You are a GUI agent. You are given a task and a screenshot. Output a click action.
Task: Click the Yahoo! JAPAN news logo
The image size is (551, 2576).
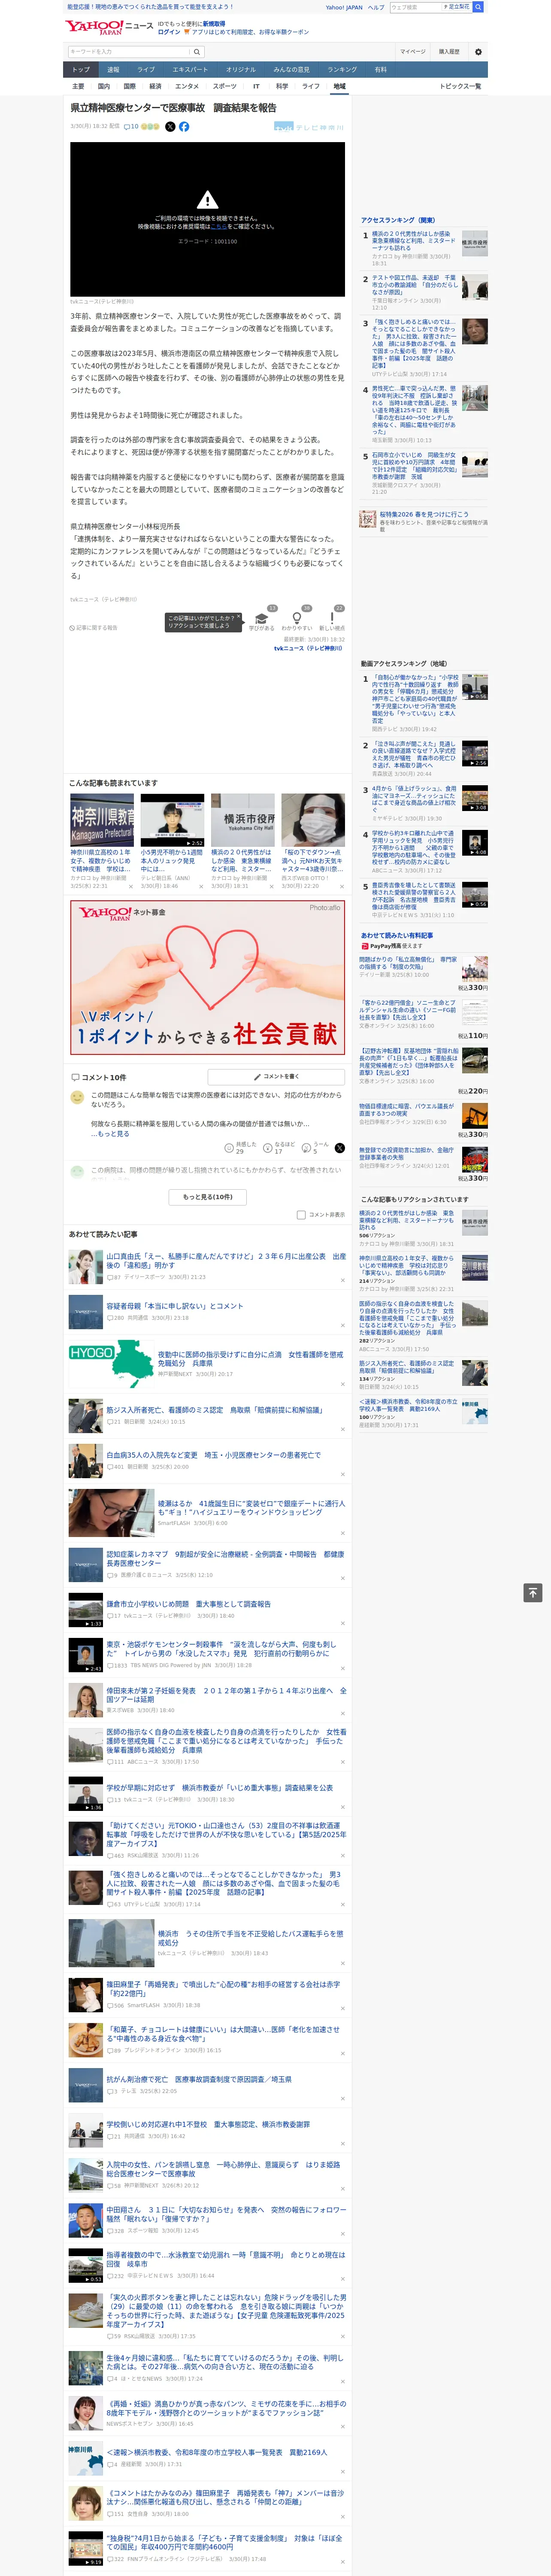pos(109,27)
